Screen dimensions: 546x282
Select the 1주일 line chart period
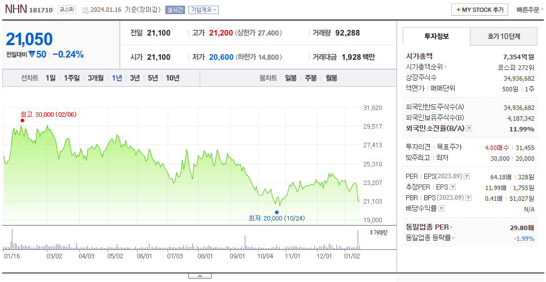click(72, 78)
